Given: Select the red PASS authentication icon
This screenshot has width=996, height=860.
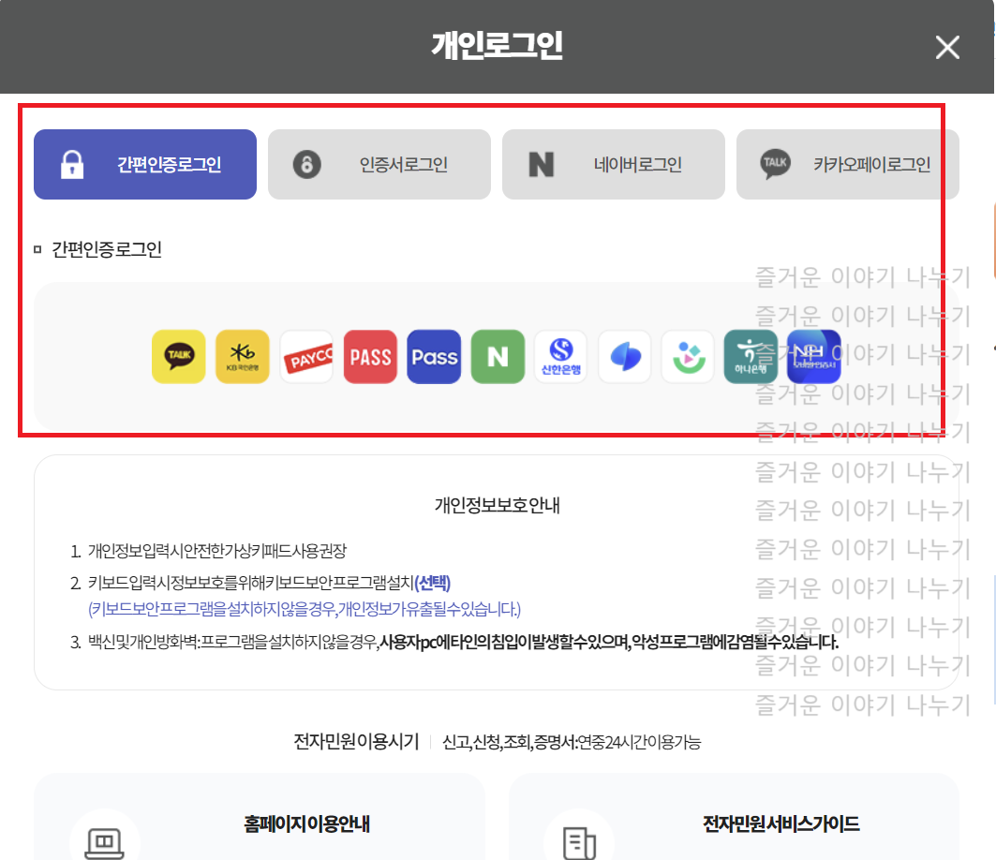Looking at the screenshot, I should pyautogui.click(x=370, y=356).
